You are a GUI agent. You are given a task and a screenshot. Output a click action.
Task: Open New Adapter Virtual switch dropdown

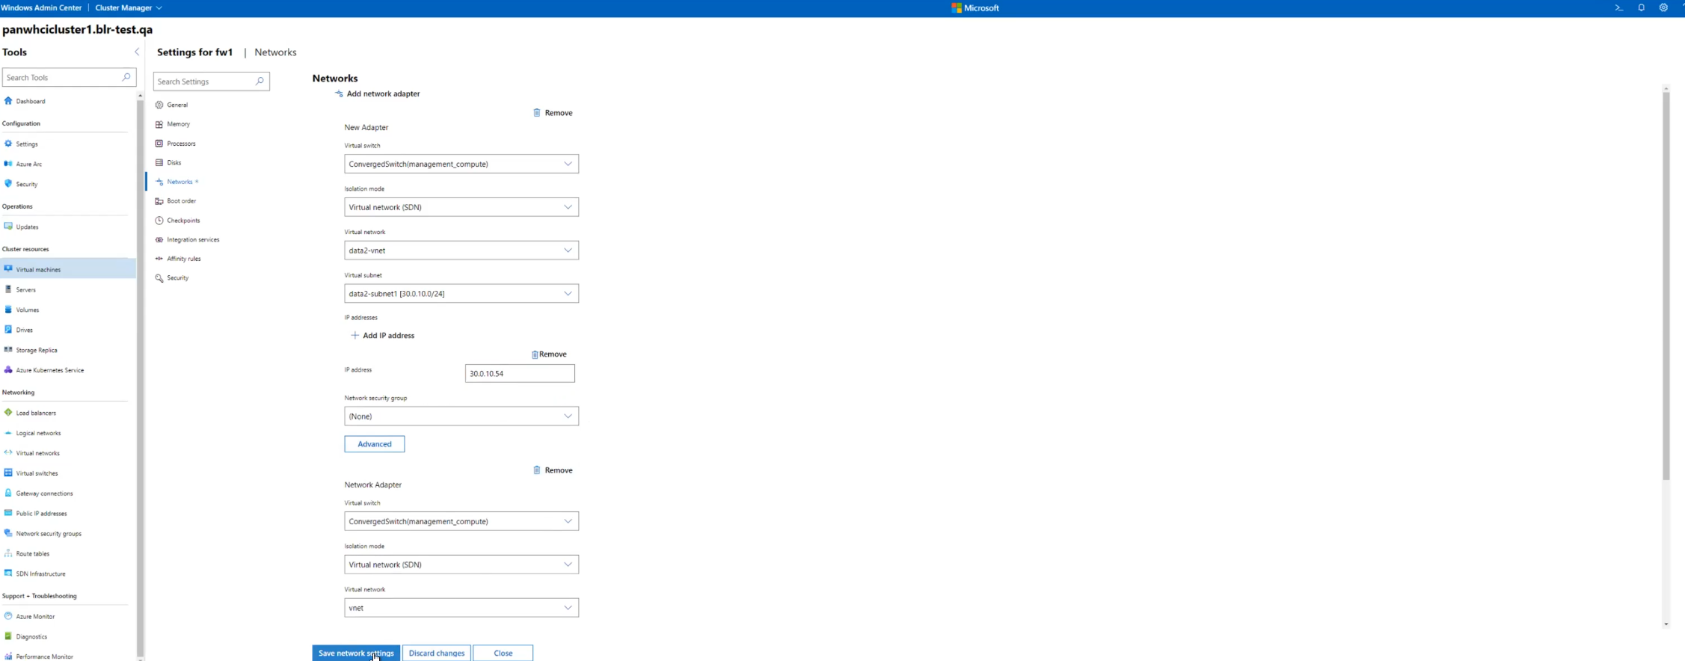[461, 164]
